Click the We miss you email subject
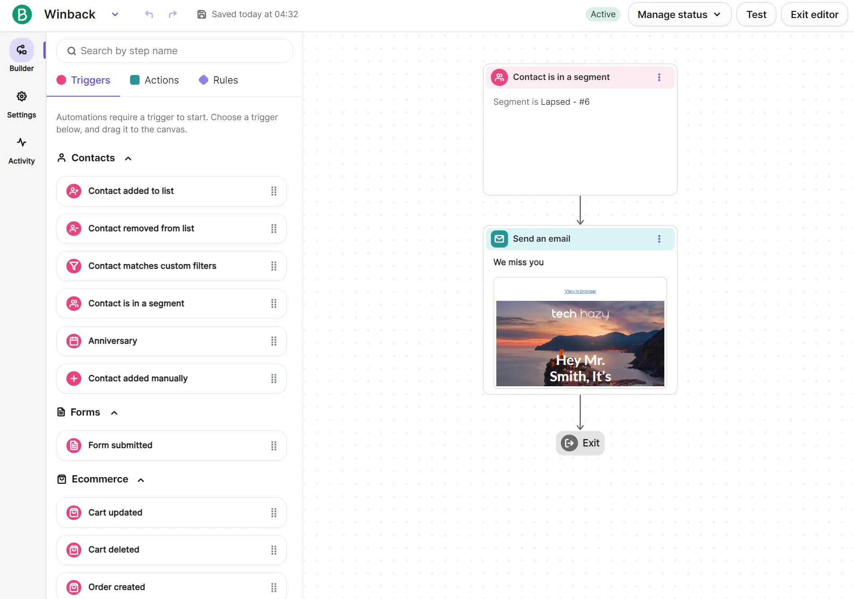854x599 pixels. tap(518, 262)
